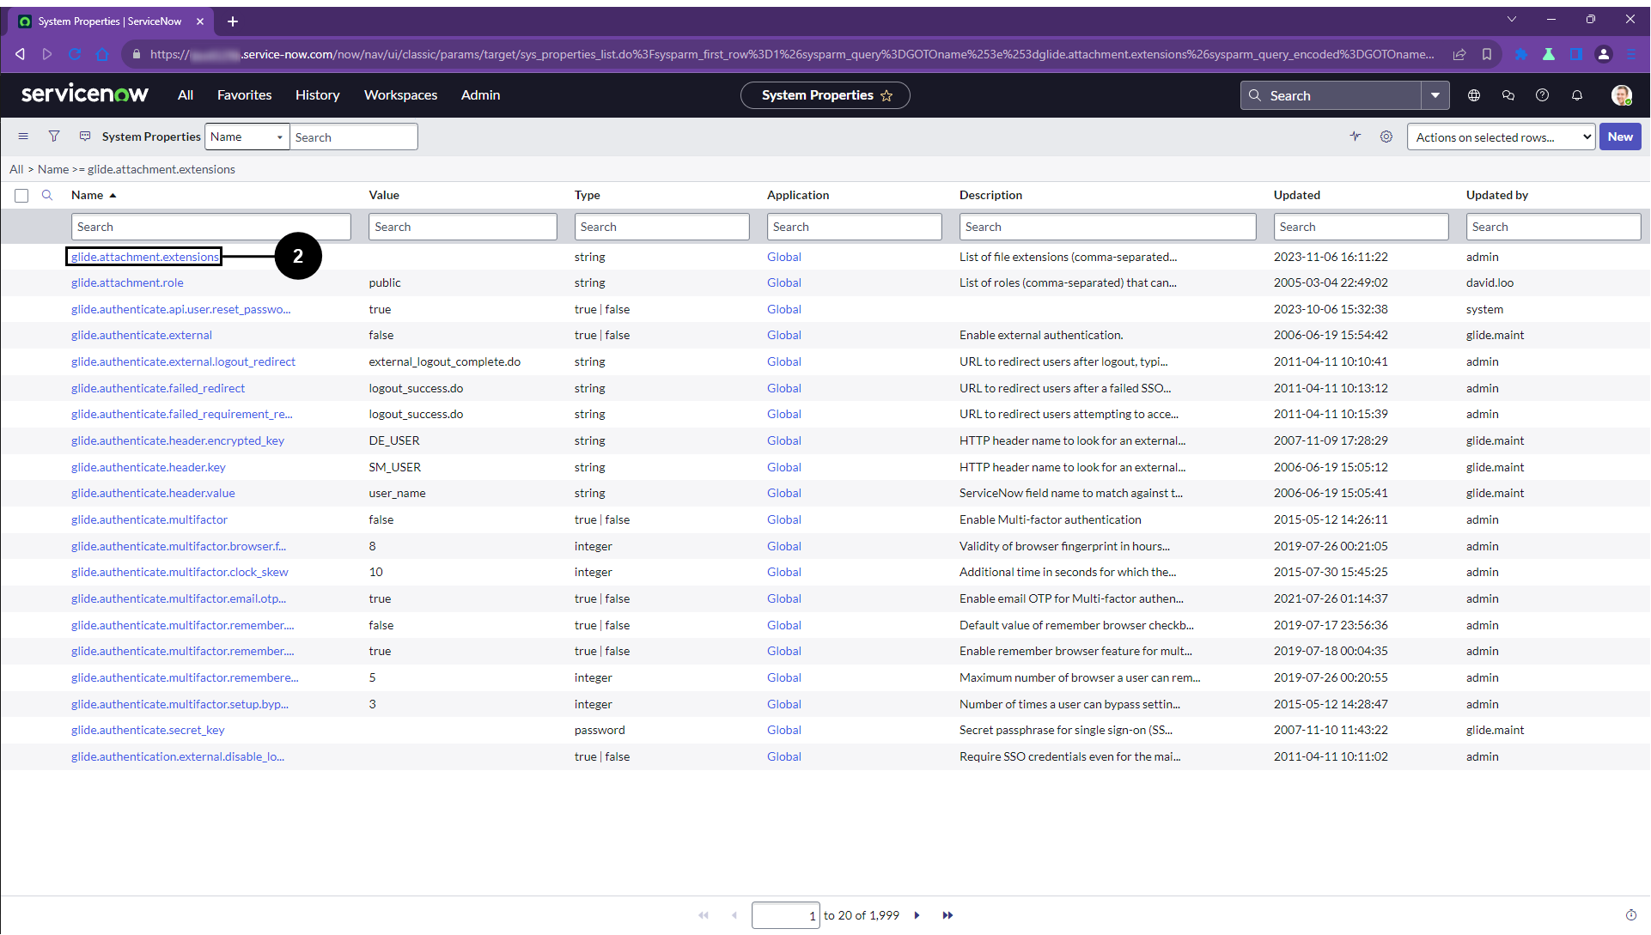1651x935 pixels.
Task: Click the Description column search field
Action: coord(1106,227)
